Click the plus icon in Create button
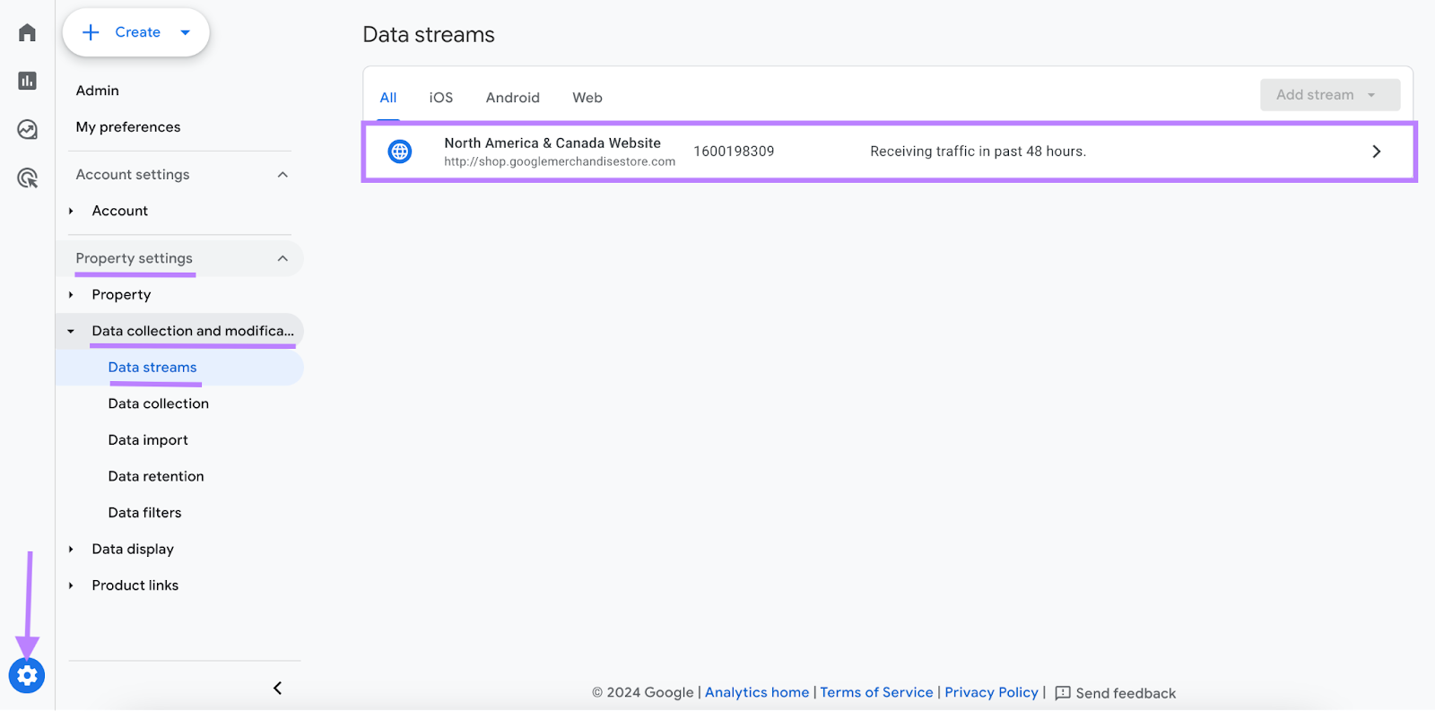This screenshot has width=1435, height=711. pyautogui.click(x=91, y=32)
